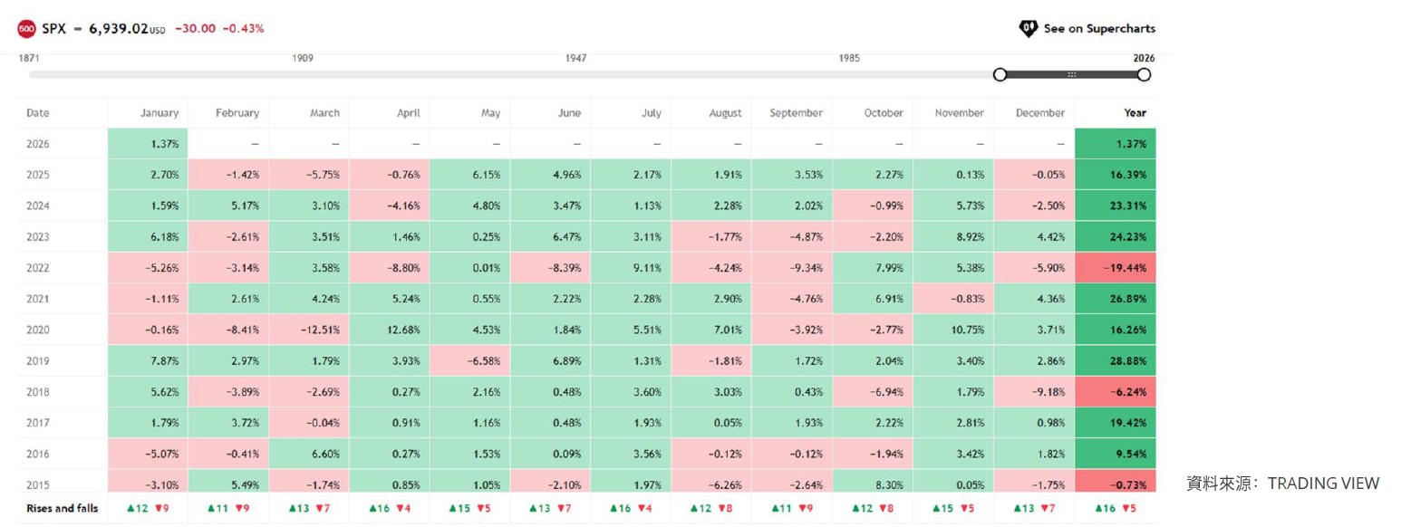Screen dimensions: 1411x527
Task: Click the 2026 January cell showing 1.37%
Action: 149,144
